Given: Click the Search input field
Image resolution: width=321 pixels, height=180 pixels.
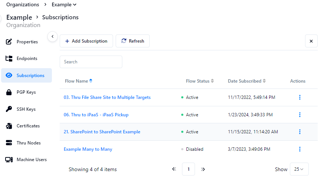Looking at the screenshot, I should coord(91,62).
